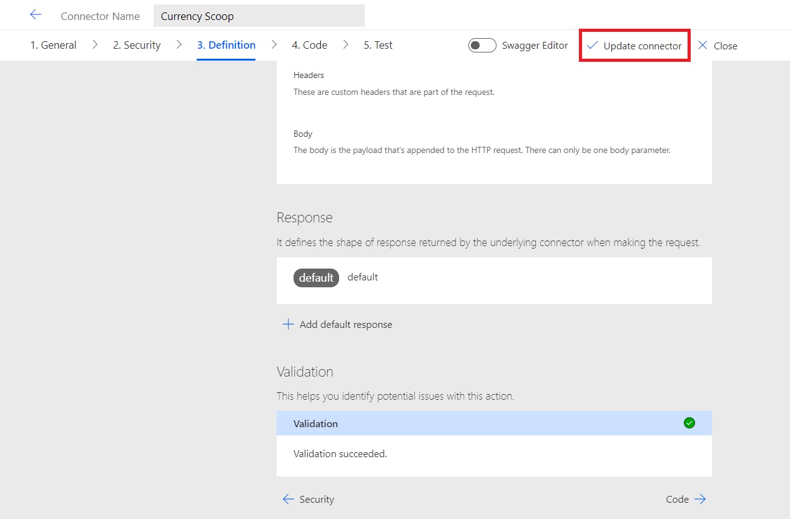
Task: Click the checkmark icon on Update connector
Action: (x=592, y=45)
